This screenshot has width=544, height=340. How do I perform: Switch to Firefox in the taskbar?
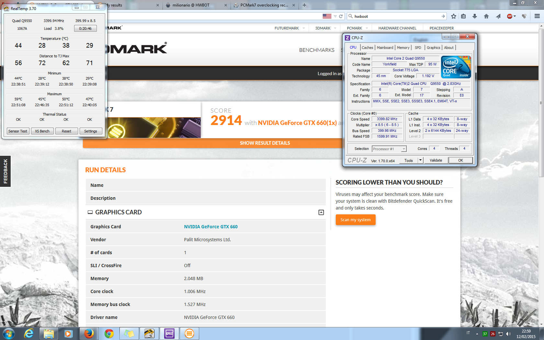(89, 334)
